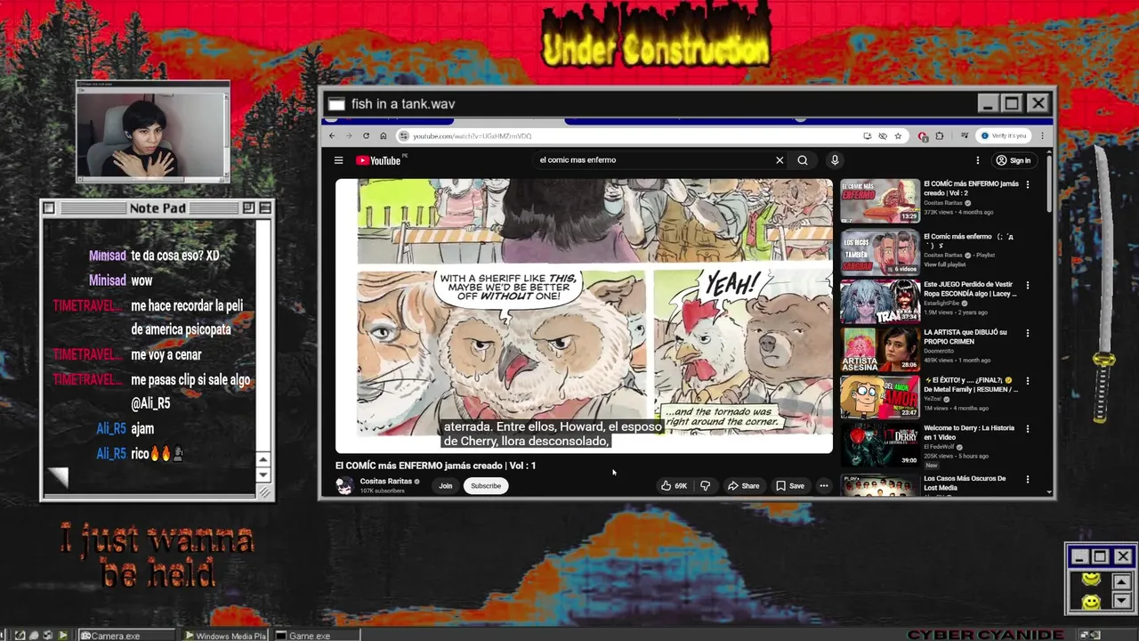Share the video with Share button
Image resolution: width=1139 pixels, height=641 pixels.
tap(743, 486)
